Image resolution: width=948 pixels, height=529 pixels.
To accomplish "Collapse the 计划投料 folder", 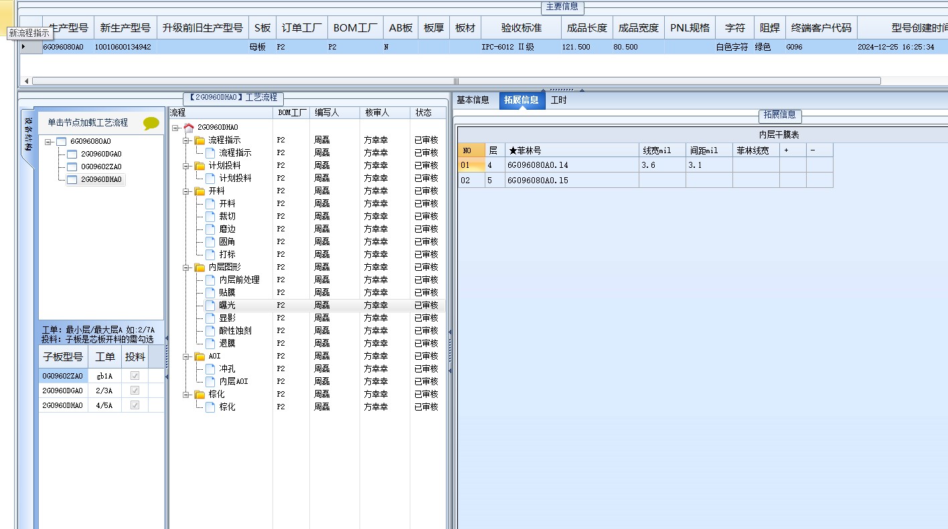I will 186,165.
